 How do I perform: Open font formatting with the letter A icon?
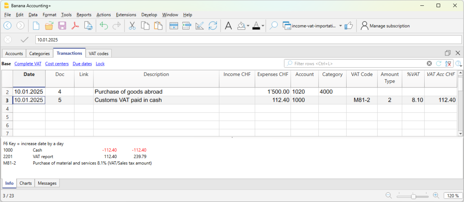click(x=228, y=26)
